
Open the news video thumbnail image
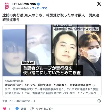pyautogui.click(x=52, y=50)
